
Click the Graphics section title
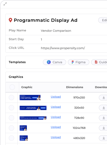(16, 77)
